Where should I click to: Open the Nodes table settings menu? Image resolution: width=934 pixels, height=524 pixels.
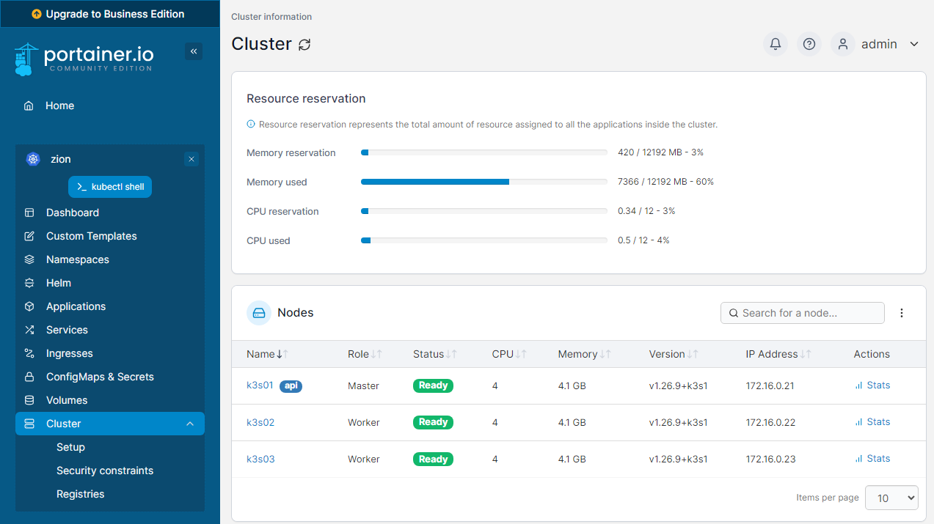(x=902, y=313)
